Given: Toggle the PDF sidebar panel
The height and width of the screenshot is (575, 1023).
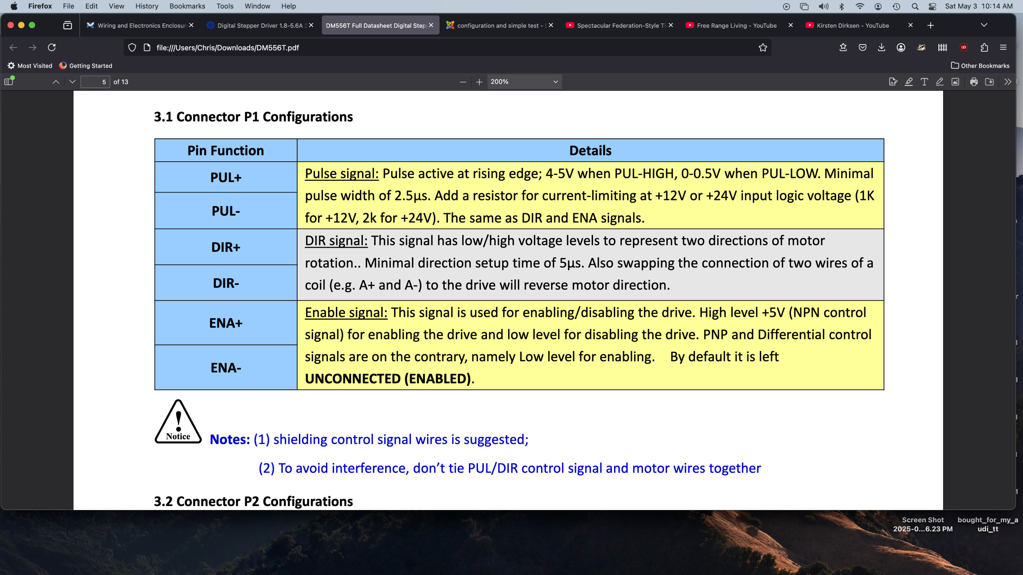Looking at the screenshot, I should point(9,82).
